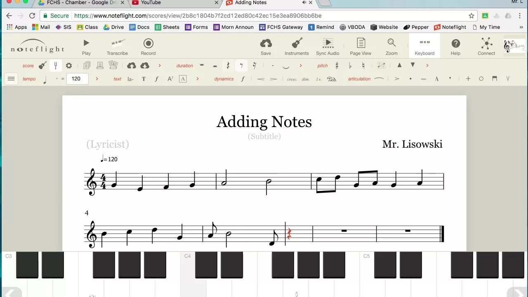Image resolution: width=528 pixels, height=297 pixels.
Task: Add a slur articulation
Action: (x=379, y=78)
